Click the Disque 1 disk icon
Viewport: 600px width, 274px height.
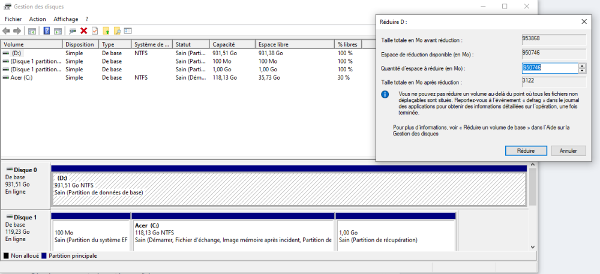[x=9, y=218]
